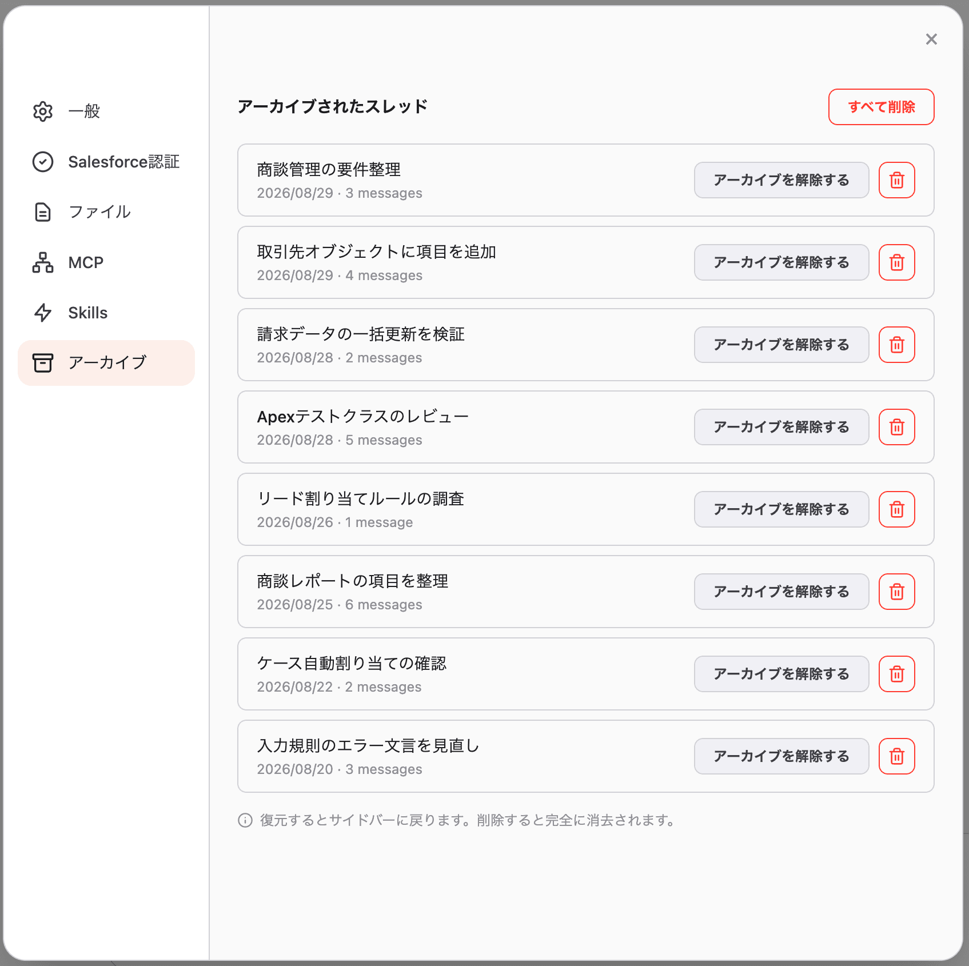Close the settings dialog
This screenshot has height=966, width=969.
coord(931,39)
